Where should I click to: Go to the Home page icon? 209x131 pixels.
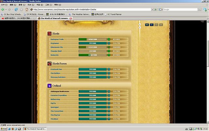[x=27, y=9]
